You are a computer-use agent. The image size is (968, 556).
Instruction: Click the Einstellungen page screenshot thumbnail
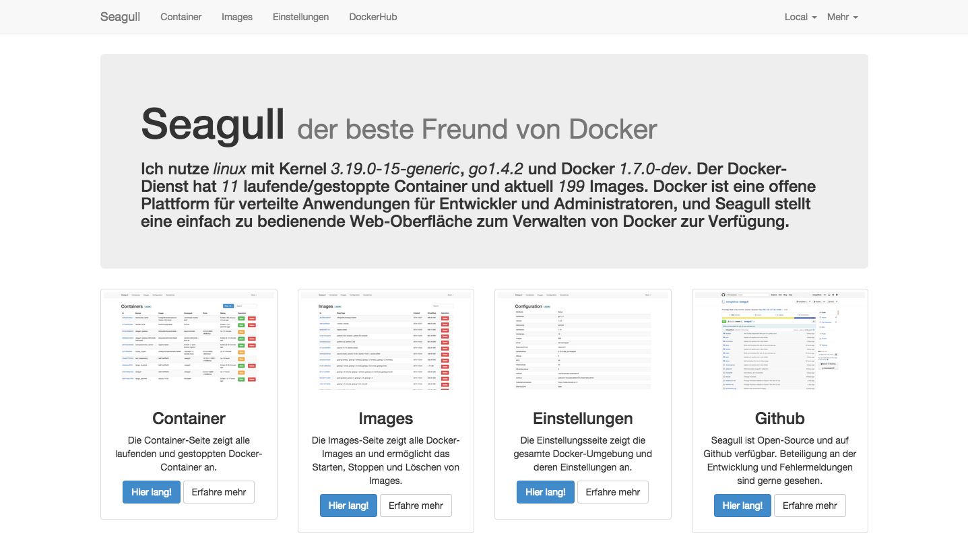coord(583,343)
